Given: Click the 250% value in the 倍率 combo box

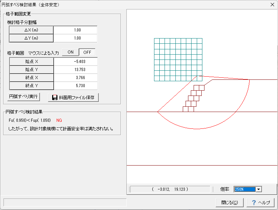Looking at the screenshot, I should tap(245, 189).
